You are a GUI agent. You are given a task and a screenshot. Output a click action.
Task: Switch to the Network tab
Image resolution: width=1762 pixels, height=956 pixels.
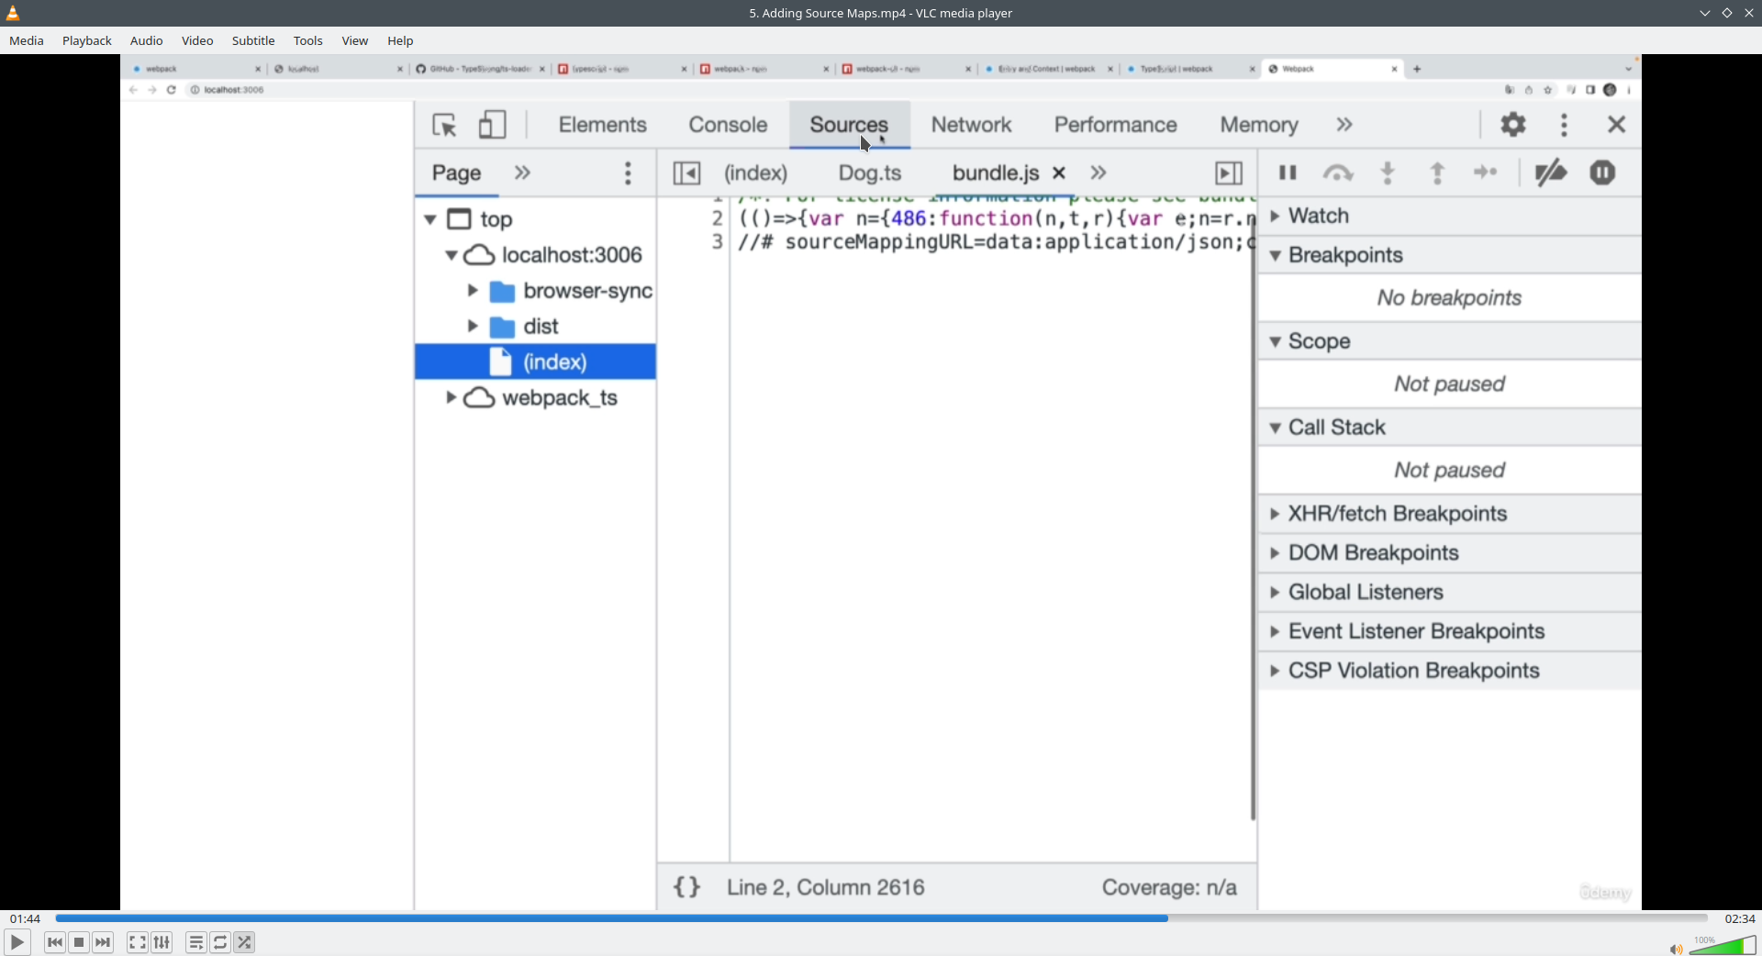tap(971, 125)
